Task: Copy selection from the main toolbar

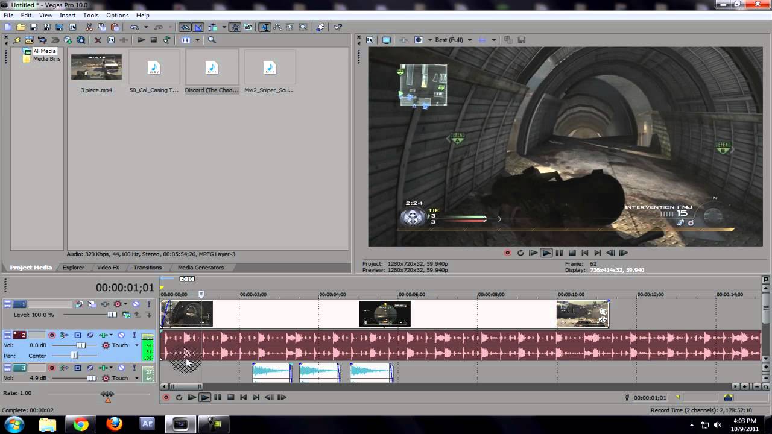Action: click(102, 27)
